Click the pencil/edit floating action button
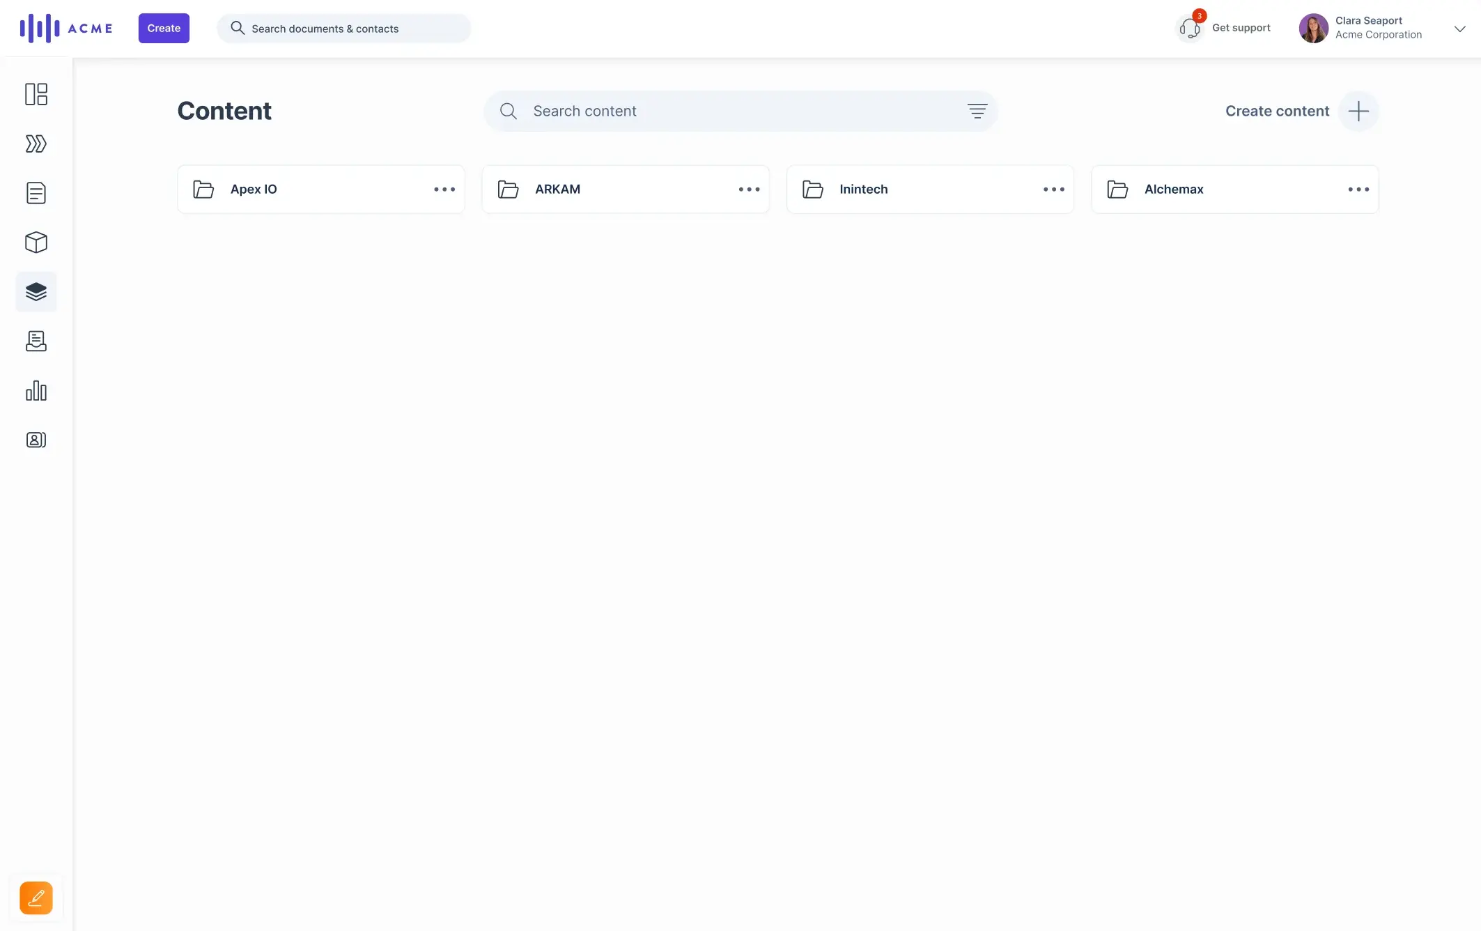1481x931 pixels. pyautogui.click(x=36, y=898)
